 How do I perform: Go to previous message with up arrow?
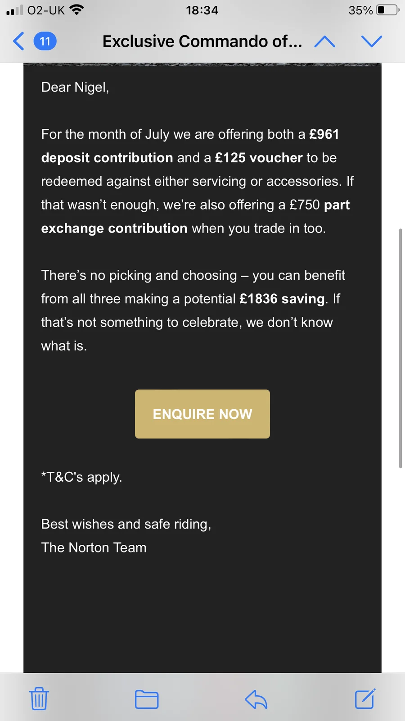tap(325, 42)
